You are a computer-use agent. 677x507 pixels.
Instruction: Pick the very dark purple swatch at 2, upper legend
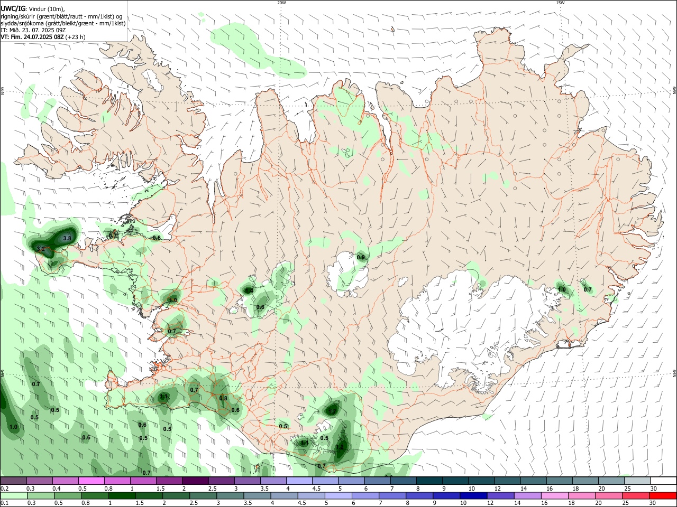coord(195,481)
